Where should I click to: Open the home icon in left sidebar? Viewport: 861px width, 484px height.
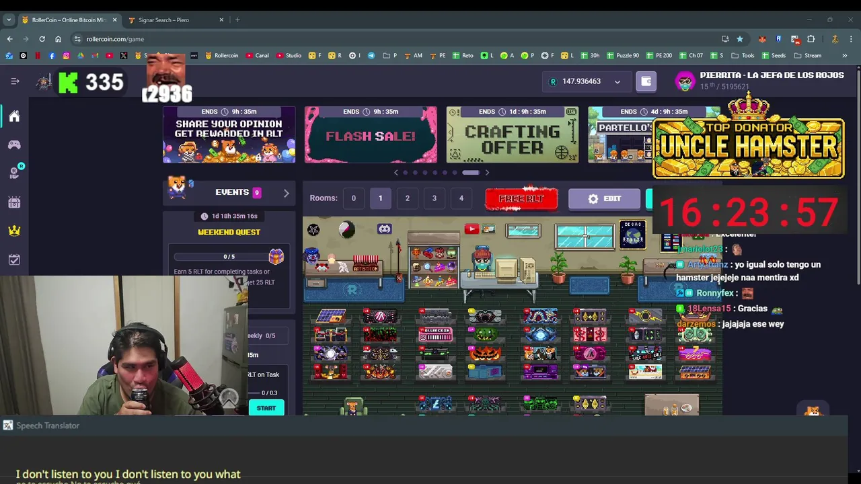click(x=14, y=116)
